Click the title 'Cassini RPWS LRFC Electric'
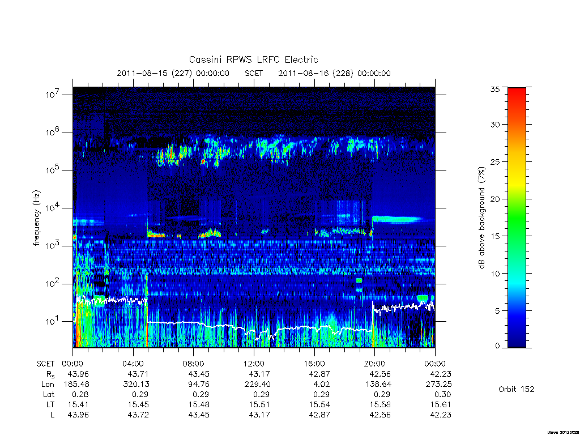 pyautogui.click(x=253, y=59)
